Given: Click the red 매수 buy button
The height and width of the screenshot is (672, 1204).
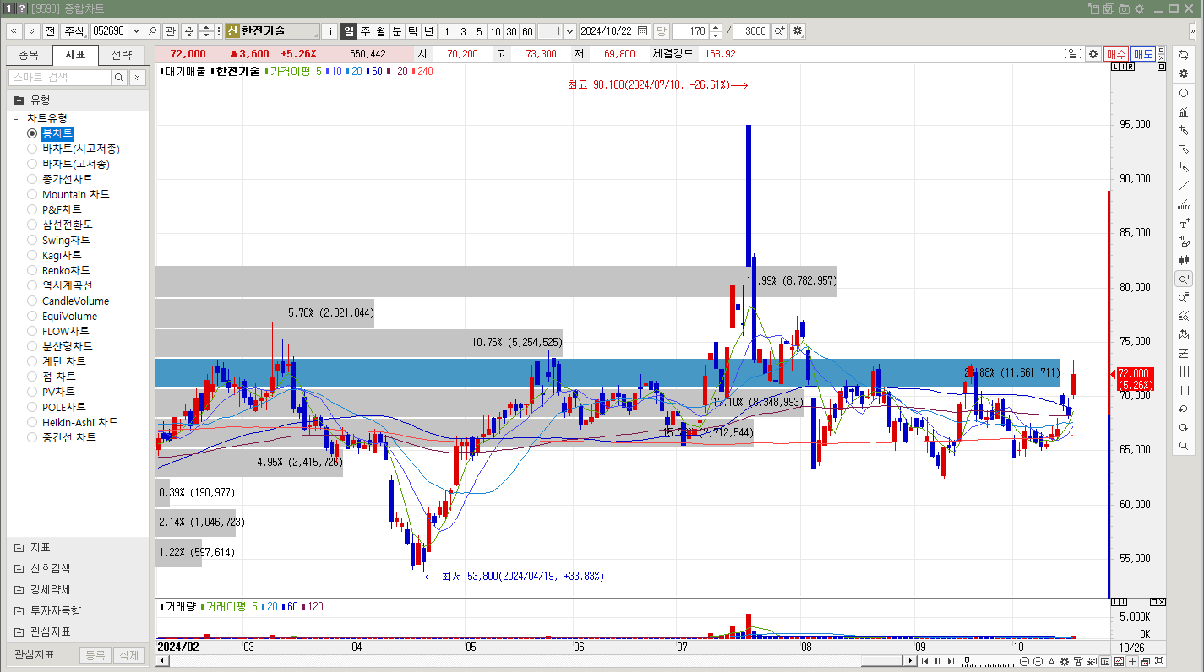Looking at the screenshot, I should pyautogui.click(x=1116, y=54).
